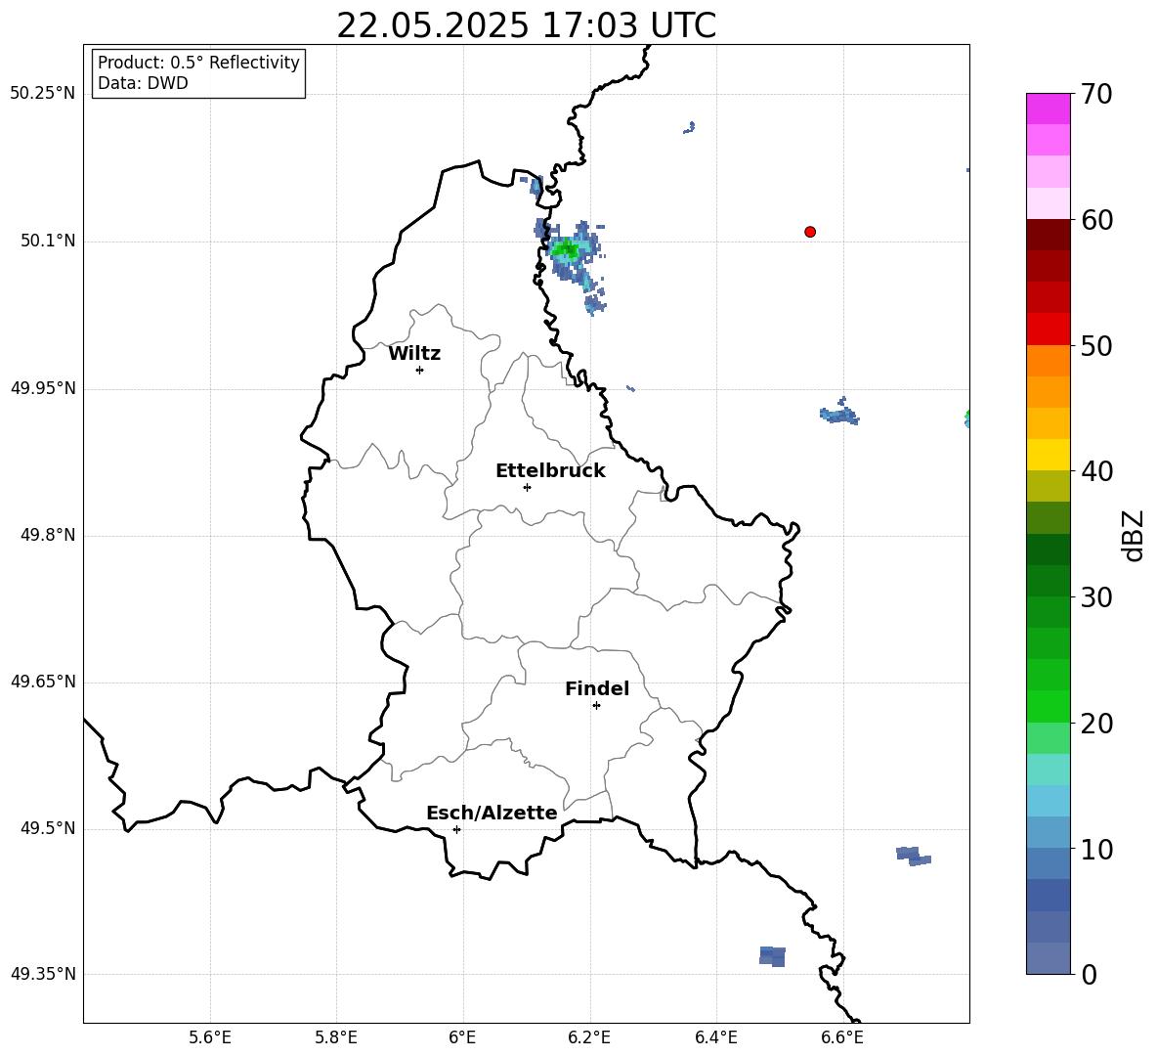Click the Data: DWD text
The image size is (1157, 1057).
point(143,83)
